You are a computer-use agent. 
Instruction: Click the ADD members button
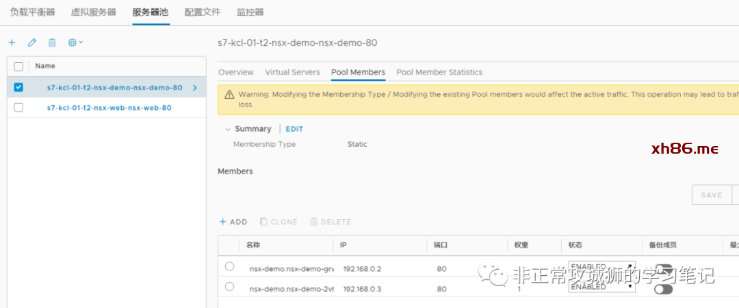[x=233, y=222]
